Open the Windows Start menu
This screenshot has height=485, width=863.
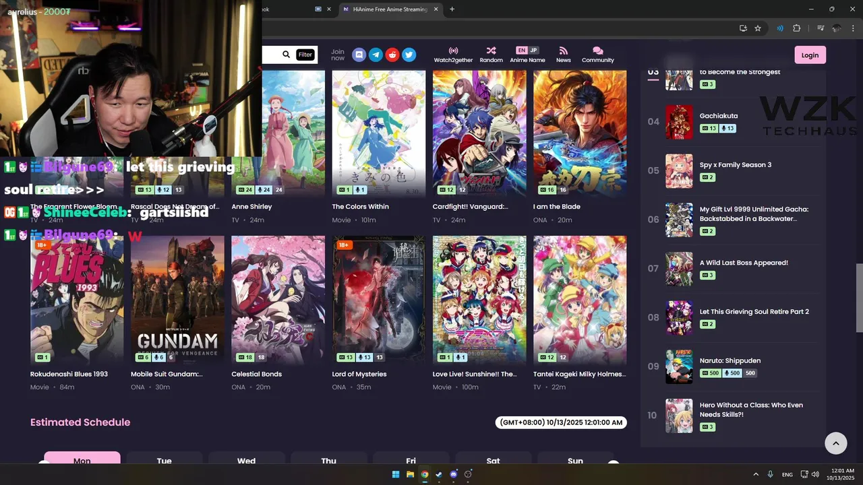tap(396, 474)
